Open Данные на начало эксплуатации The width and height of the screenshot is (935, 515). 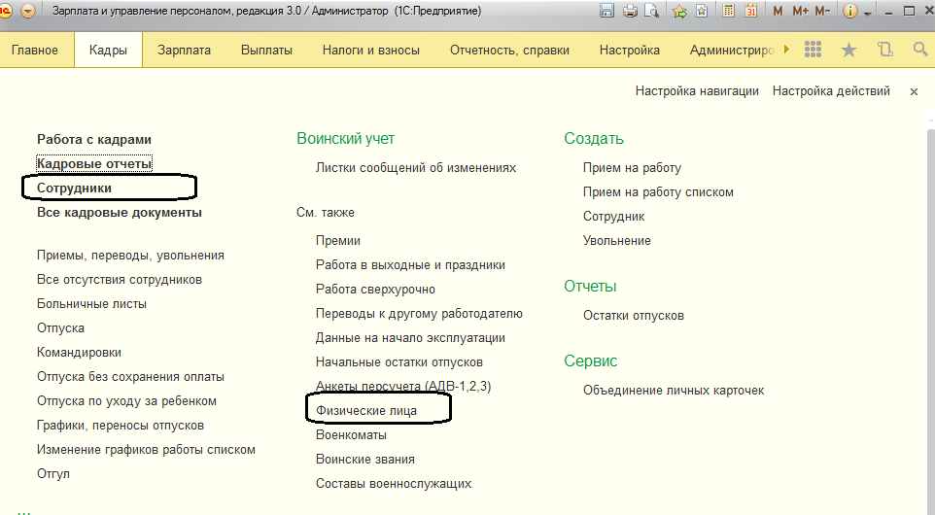[x=410, y=338]
